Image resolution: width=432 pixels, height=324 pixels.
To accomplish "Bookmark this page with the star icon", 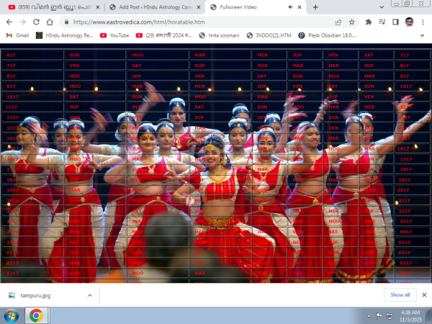I will click(x=351, y=22).
